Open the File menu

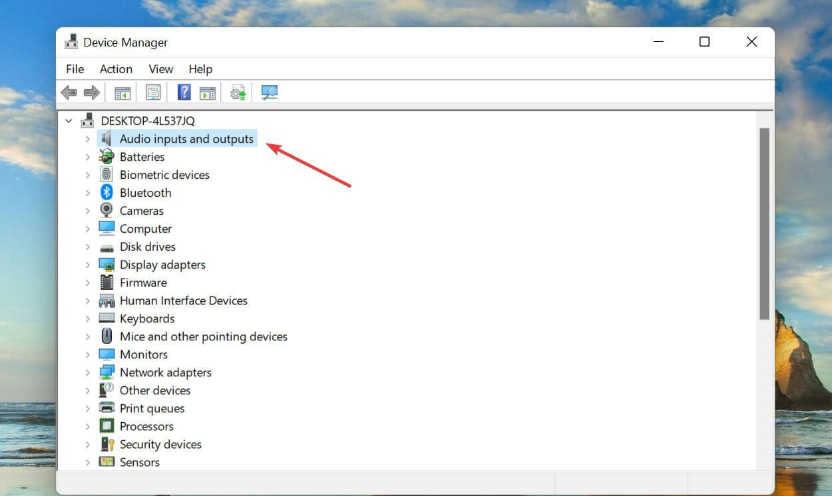75,69
